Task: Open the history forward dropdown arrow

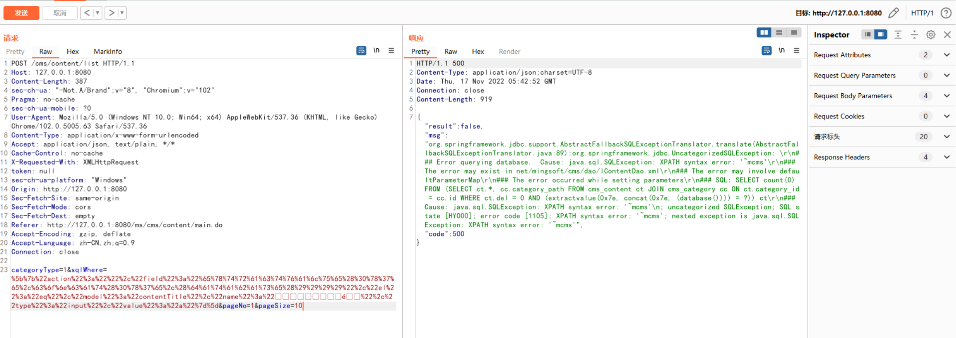Action: (x=122, y=13)
